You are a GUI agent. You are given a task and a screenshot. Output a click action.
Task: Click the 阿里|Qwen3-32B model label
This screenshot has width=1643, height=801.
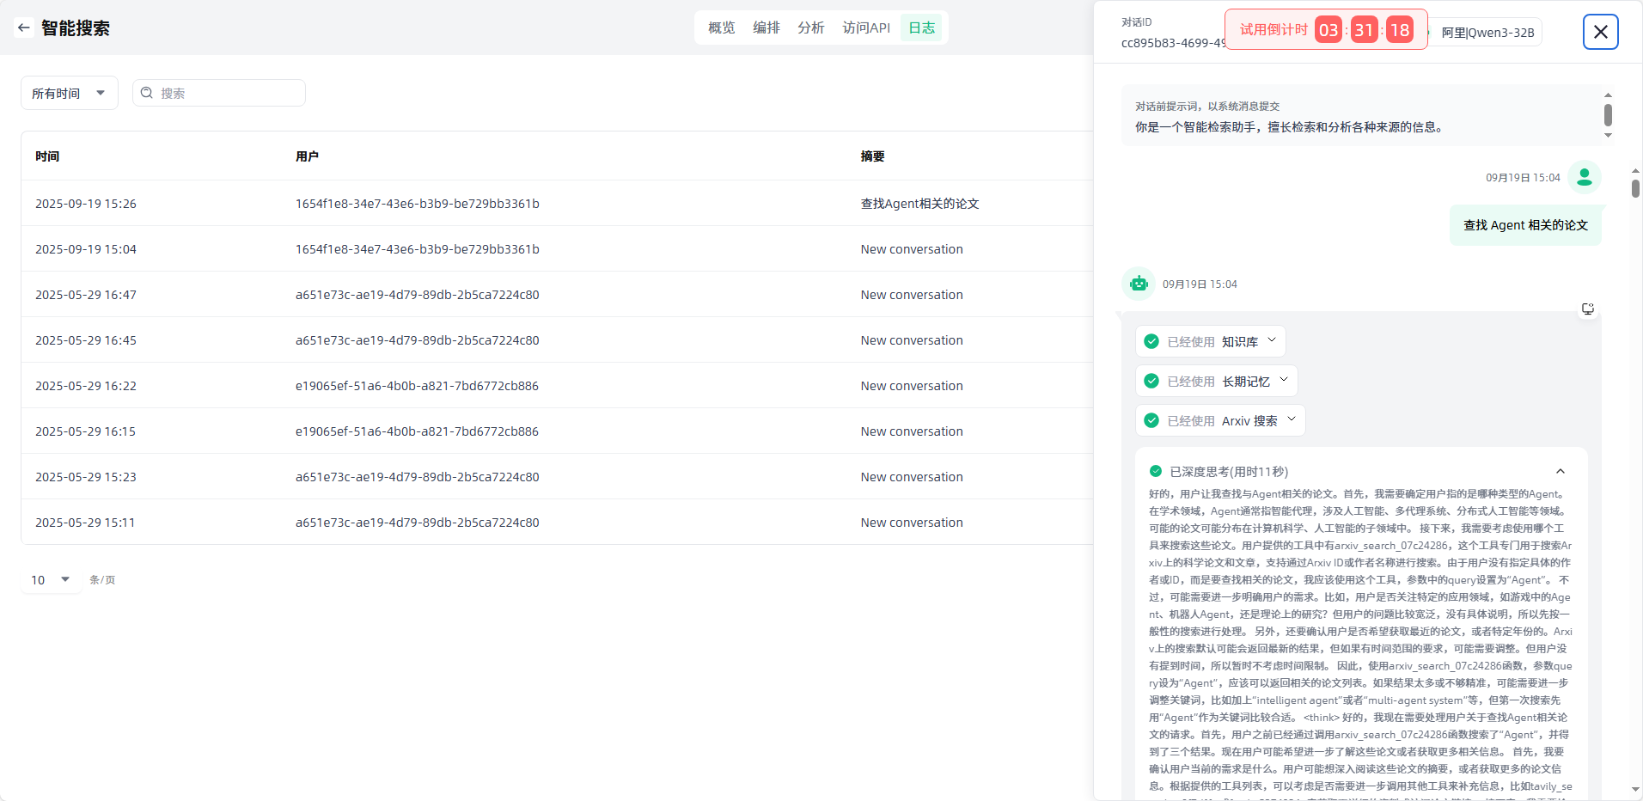(x=1487, y=33)
